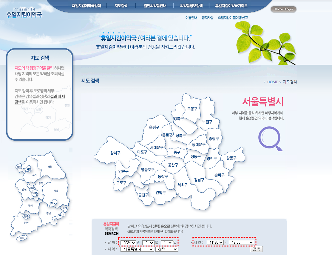Open the day dropdown showing 1
Screen dimensions: 332x255
[x=167, y=242]
